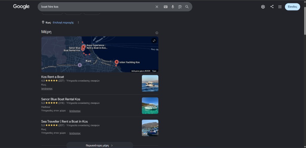Start voice search with the microphone

(173, 7)
